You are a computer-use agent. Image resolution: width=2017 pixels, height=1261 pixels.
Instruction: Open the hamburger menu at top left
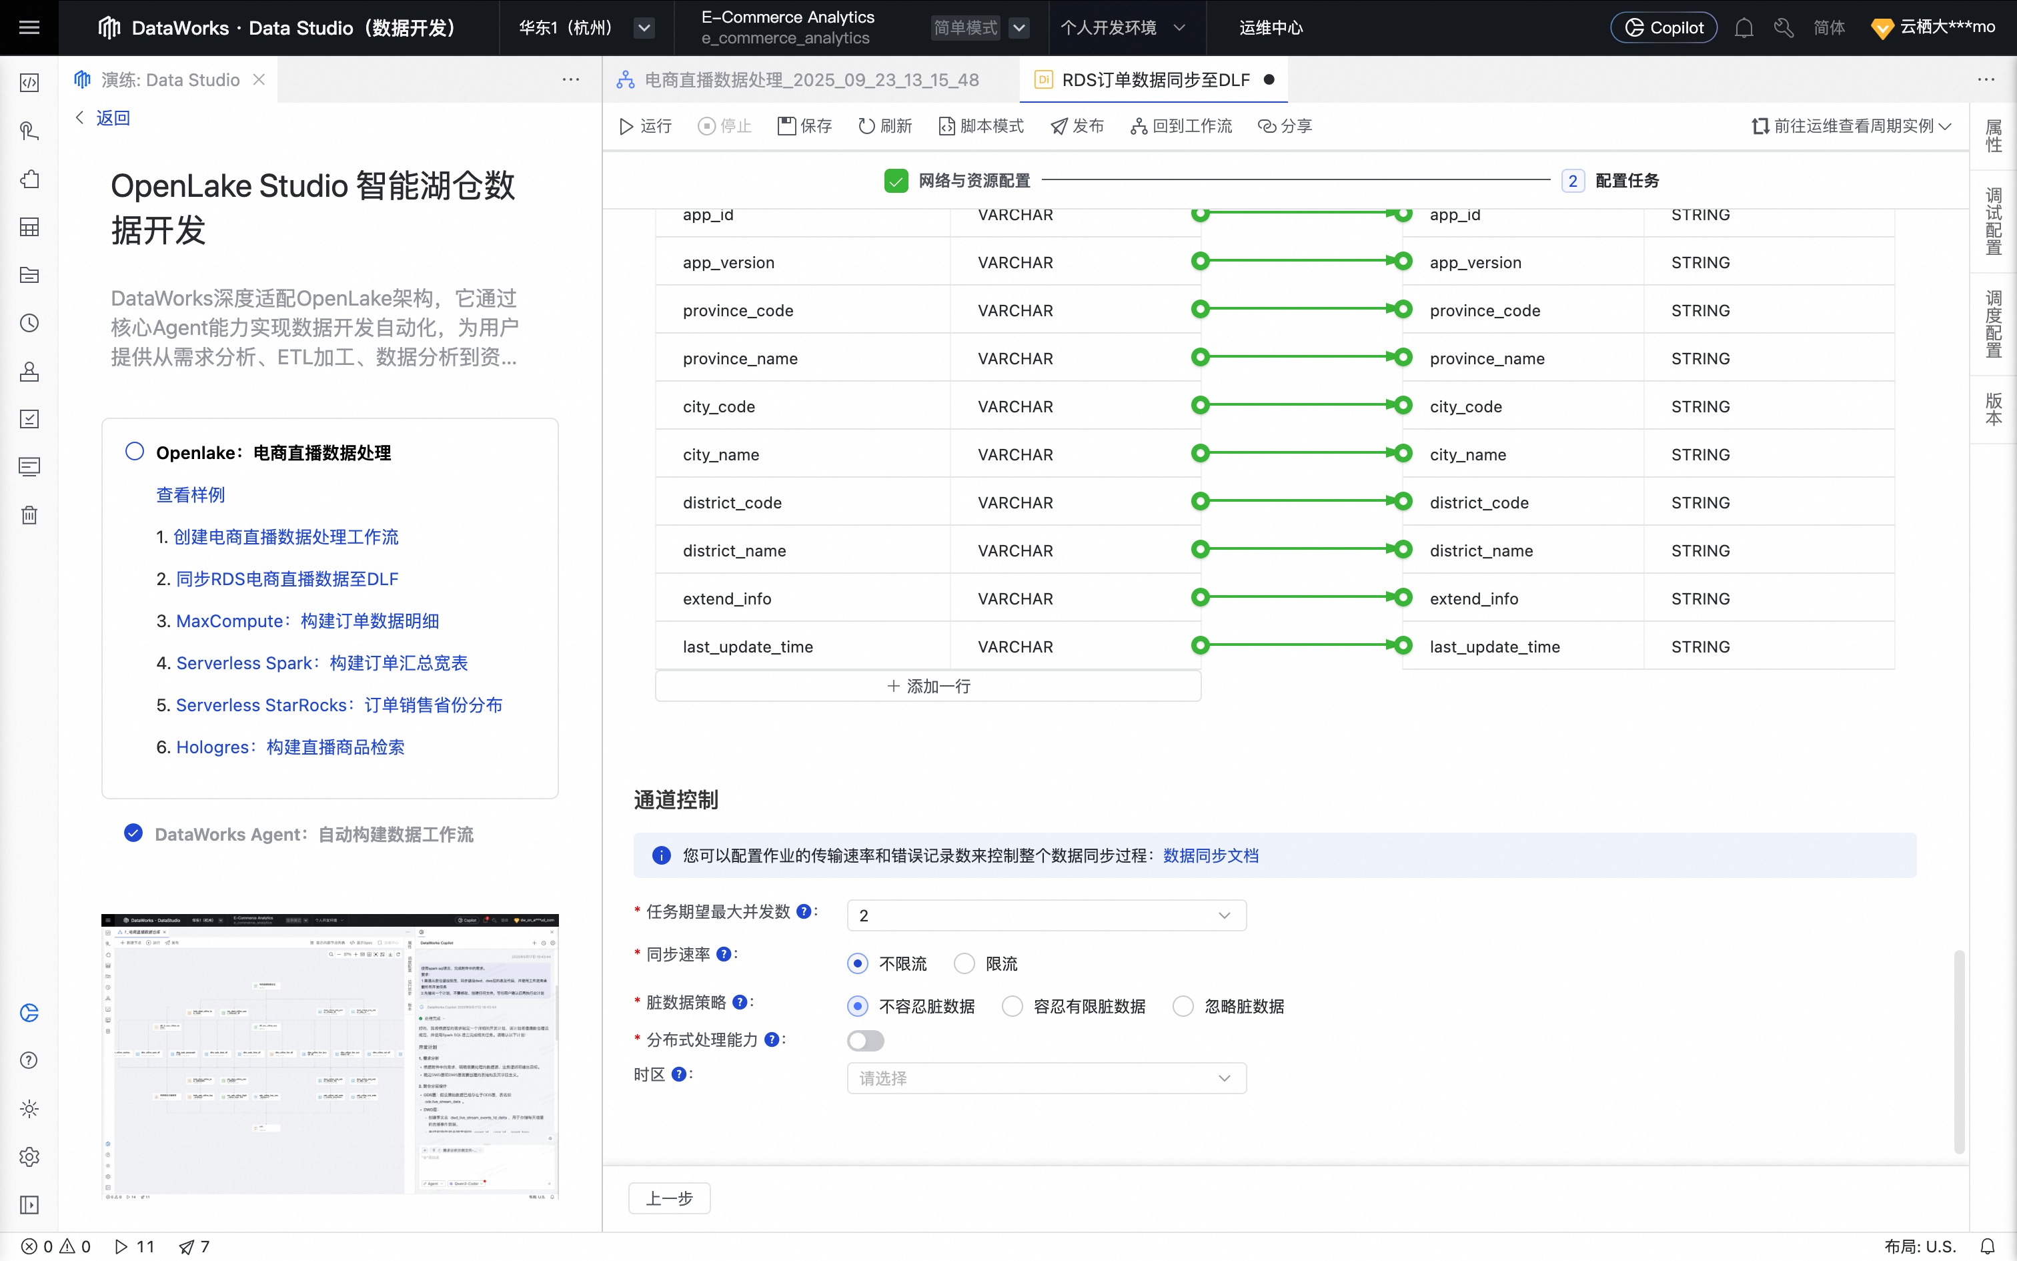click(29, 27)
